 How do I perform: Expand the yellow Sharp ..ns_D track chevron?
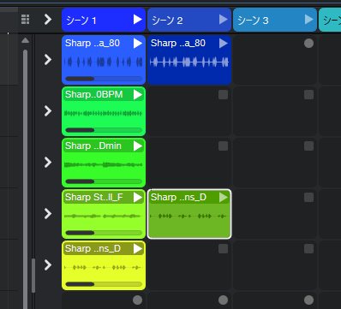point(48,265)
